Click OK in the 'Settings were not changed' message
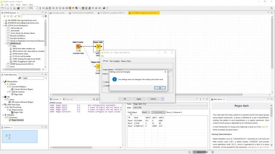The height and width of the screenshot is (154, 275). [x=160, y=88]
